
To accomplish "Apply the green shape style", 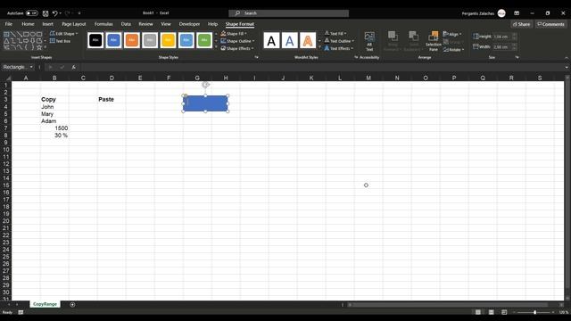I will click(204, 40).
